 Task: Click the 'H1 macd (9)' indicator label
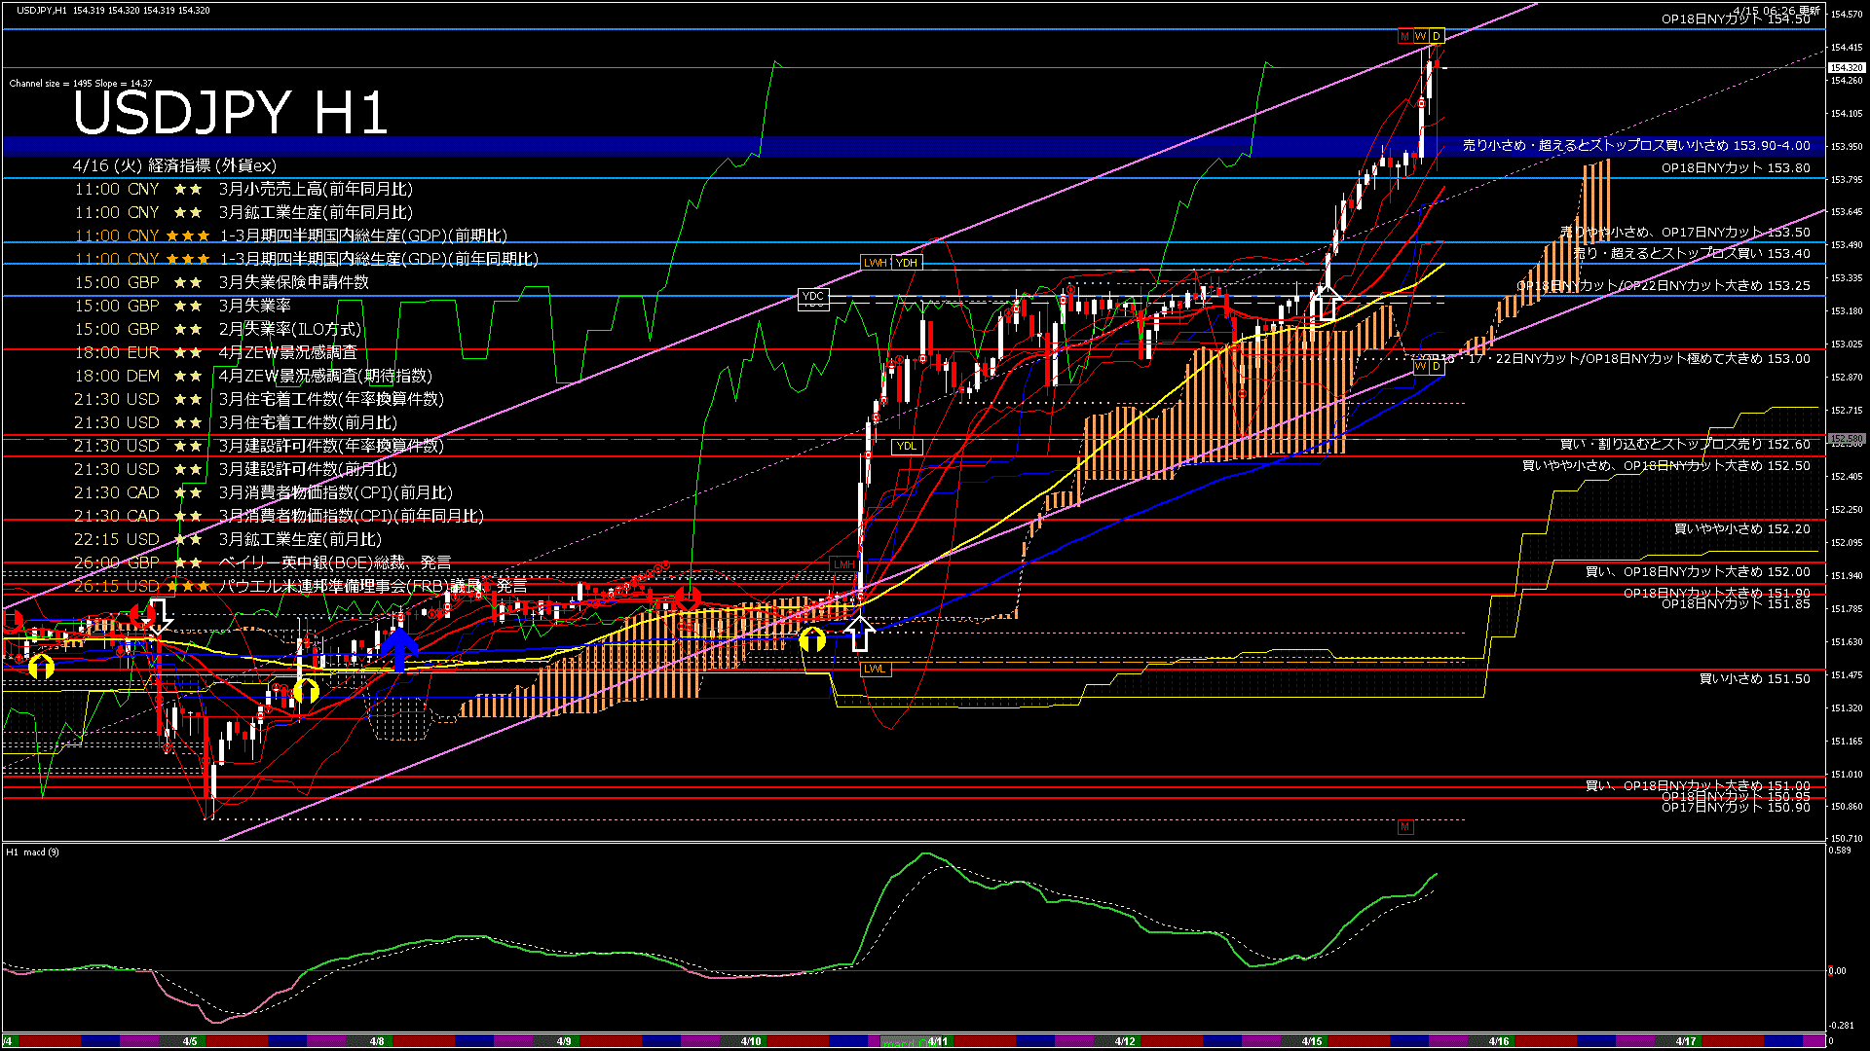pyautogui.click(x=32, y=852)
